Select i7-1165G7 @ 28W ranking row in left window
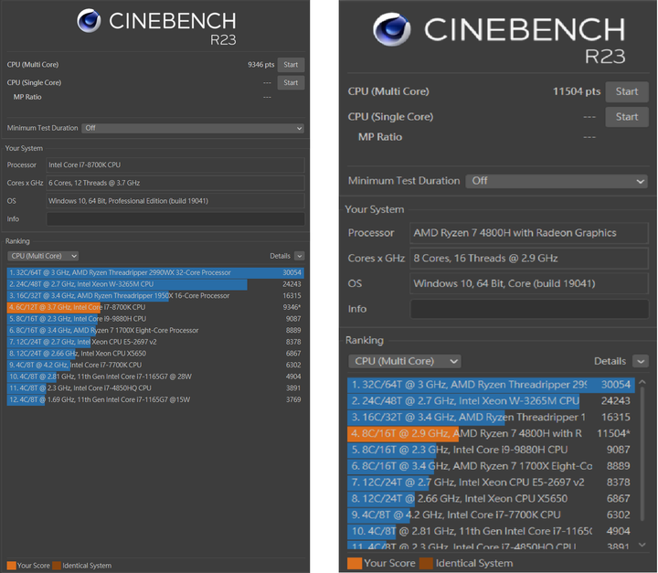This screenshot has width=658, height=573. point(155,377)
